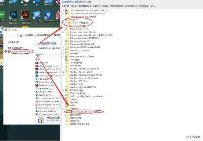The image size is (203, 141).
Task: Click the installed programs summary icon
Action: point(41,120)
